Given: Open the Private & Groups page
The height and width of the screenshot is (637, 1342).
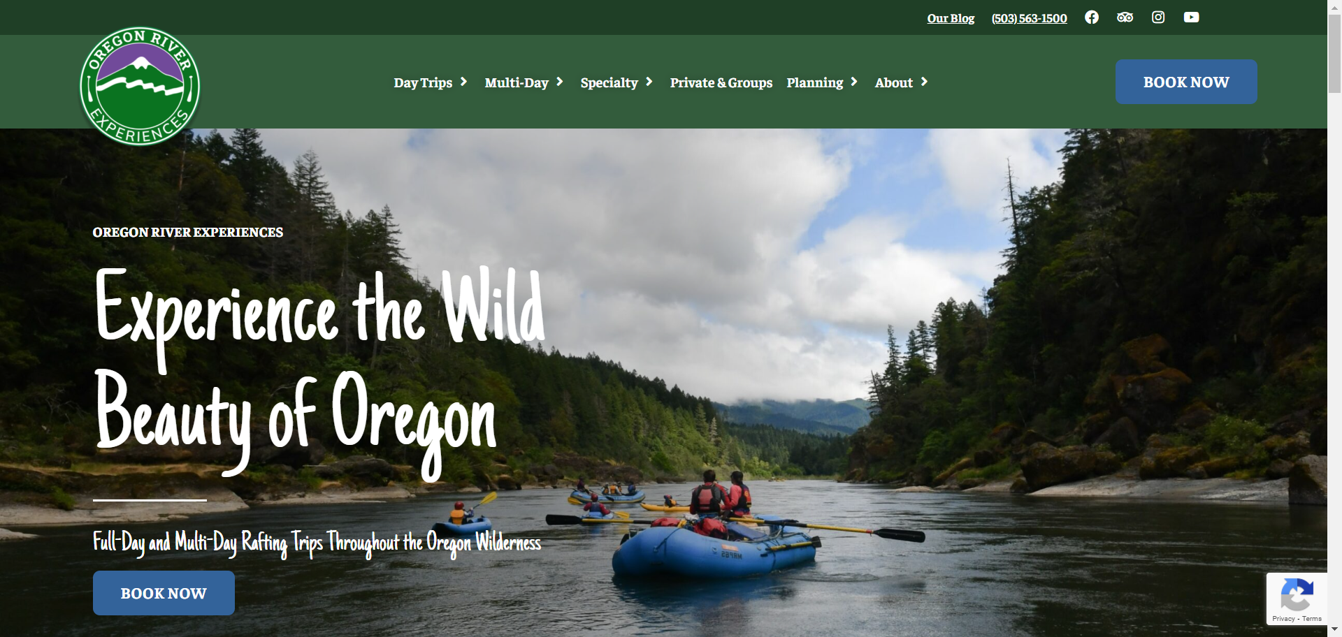Looking at the screenshot, I should [x=721, y=82].
